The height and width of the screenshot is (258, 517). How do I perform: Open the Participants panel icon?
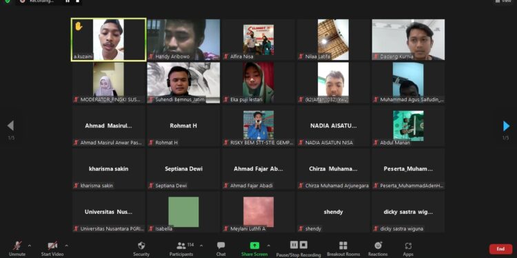coord(181,246)
